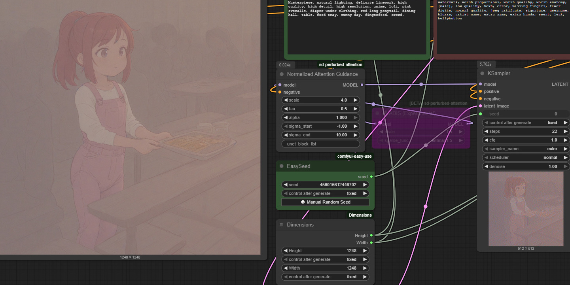
Task: Increase EasySeed seed value with right arrow
Action: [364, 185]
